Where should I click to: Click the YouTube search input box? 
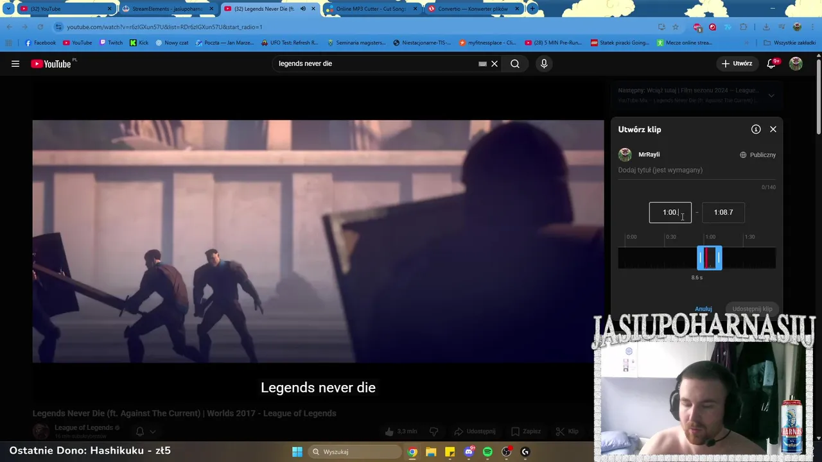tap(376, 64)
